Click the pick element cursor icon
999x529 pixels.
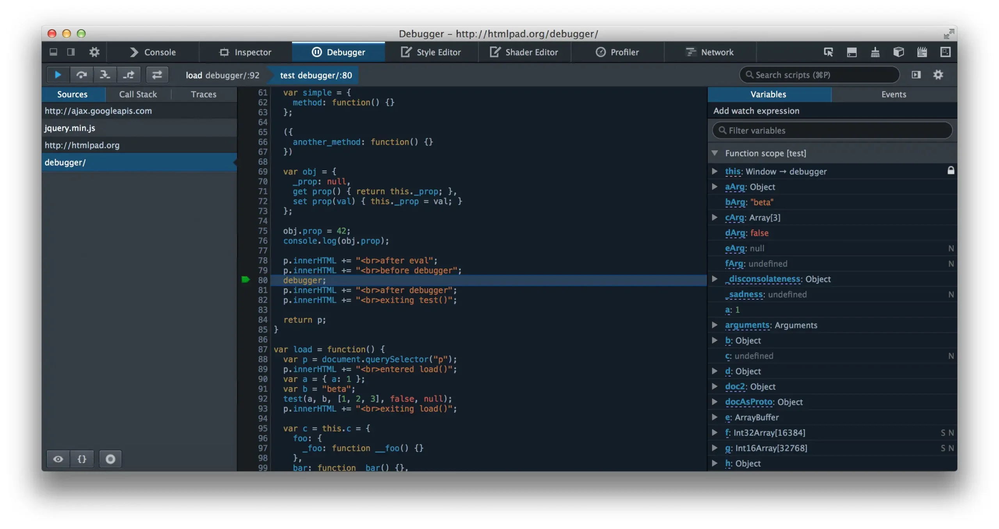(x=828, y=52)
